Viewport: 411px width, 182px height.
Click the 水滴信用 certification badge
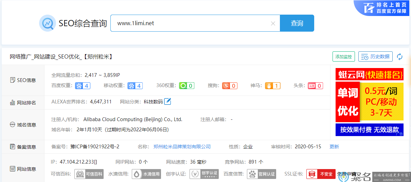click(x=146, y=174)
